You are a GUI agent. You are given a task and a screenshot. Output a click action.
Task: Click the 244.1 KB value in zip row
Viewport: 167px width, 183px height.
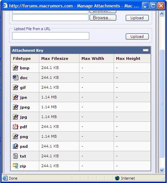(50, 166)
